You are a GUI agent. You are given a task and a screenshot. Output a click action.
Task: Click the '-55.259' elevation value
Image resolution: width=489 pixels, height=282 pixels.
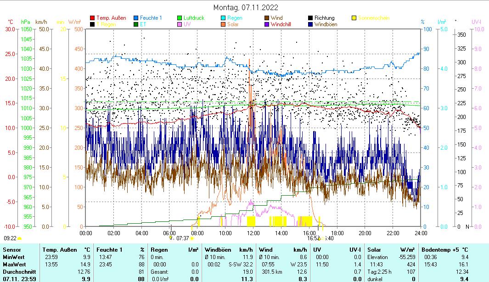coord(407,257)
